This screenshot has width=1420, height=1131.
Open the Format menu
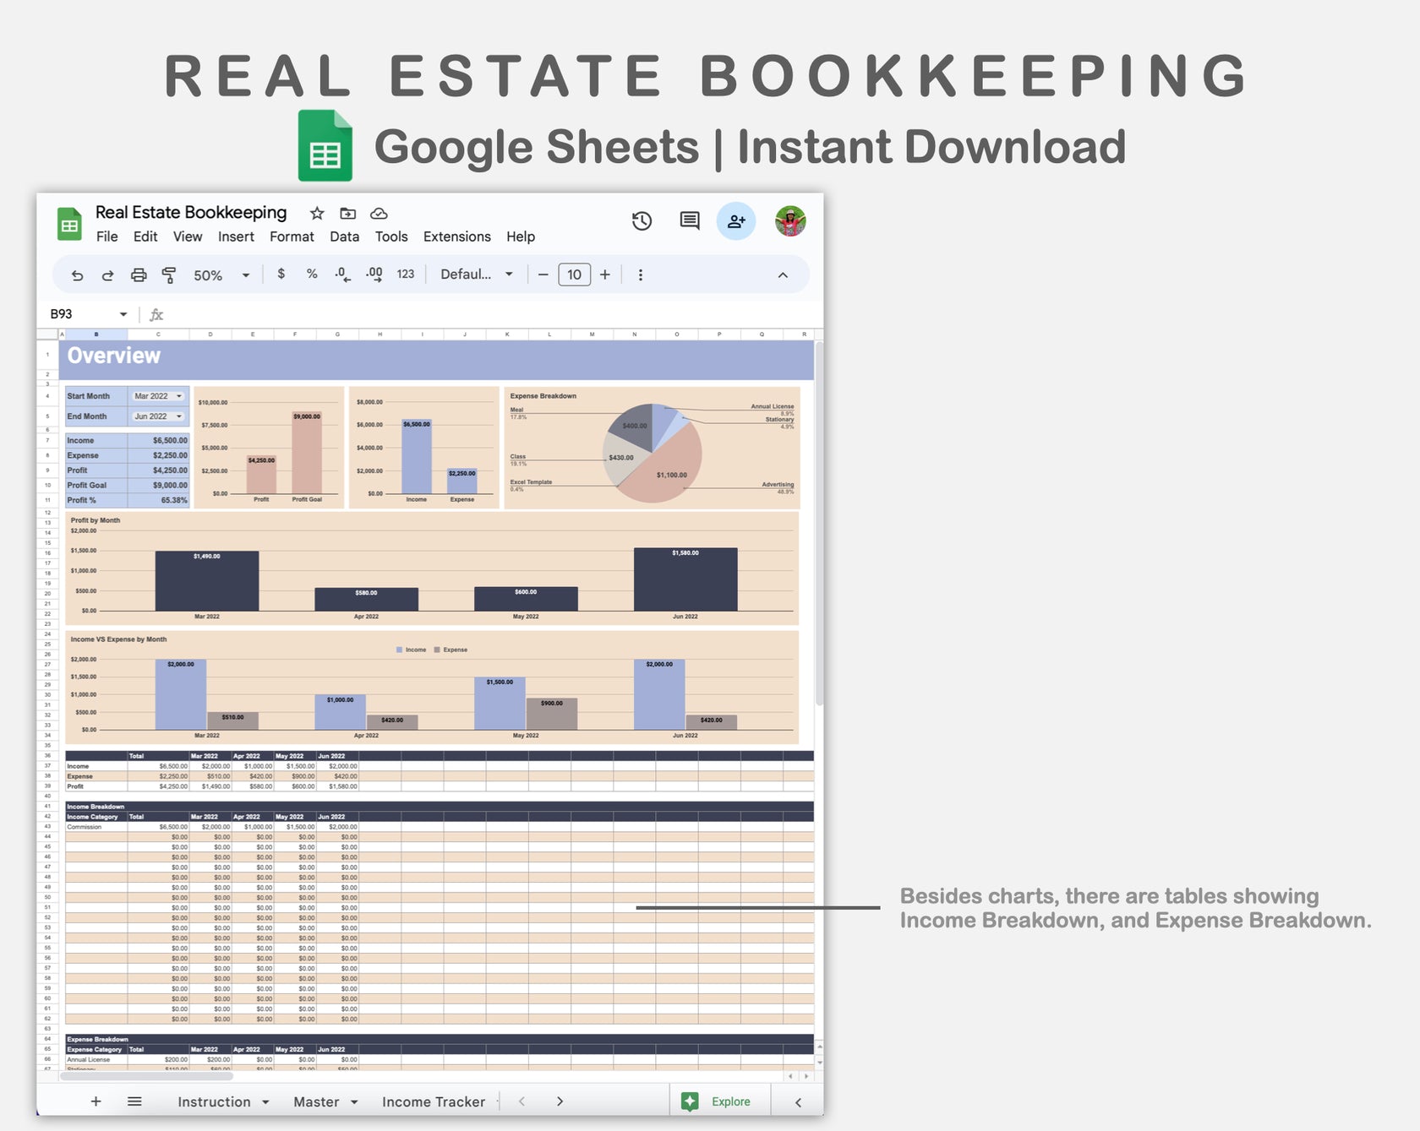(x=291, y=237)
